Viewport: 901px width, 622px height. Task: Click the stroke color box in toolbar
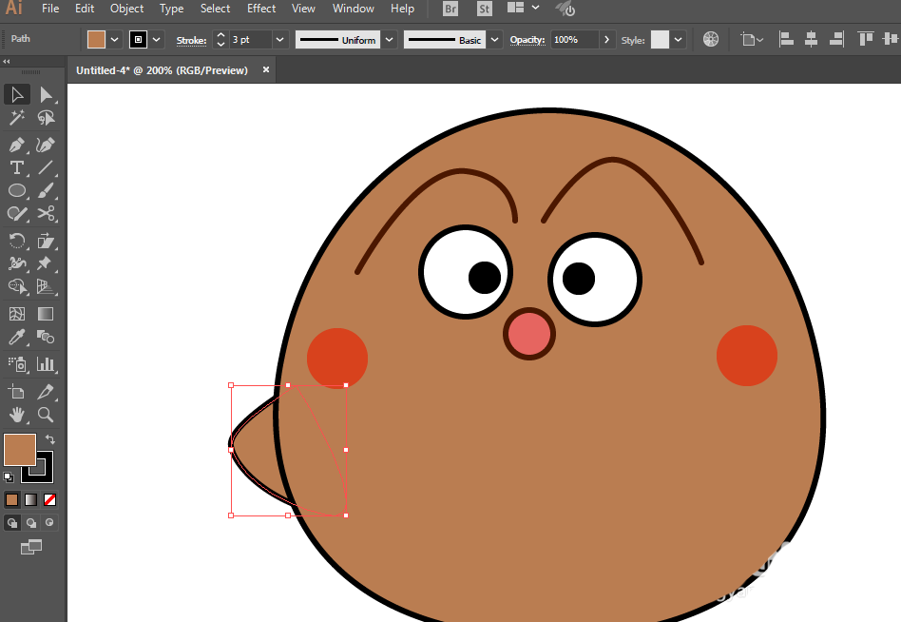click(x=45, y=473)
